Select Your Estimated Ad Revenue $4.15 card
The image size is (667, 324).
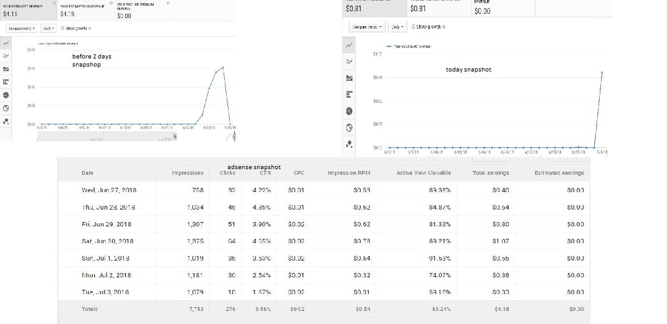click(85, 10)
